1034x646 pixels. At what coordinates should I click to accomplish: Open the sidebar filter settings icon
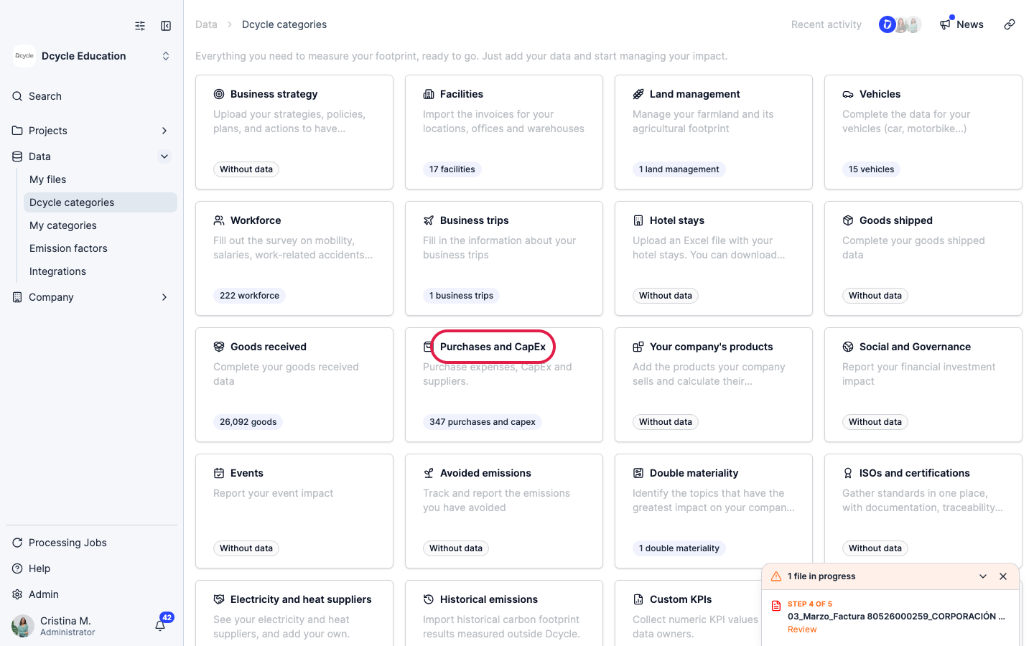click(x=140, y=26)
